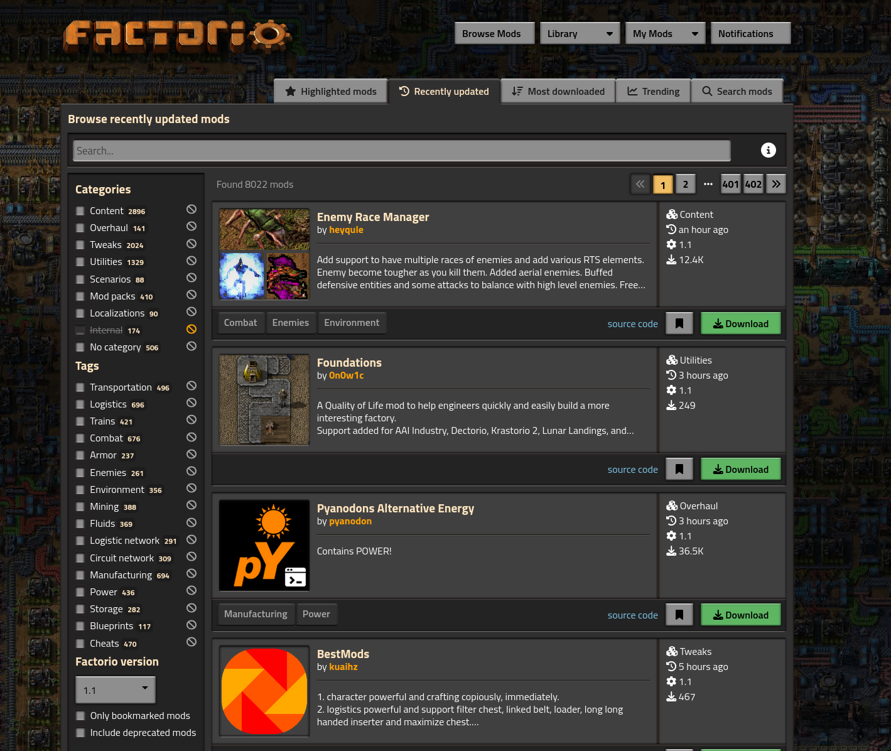Screen dimensions: 891x751
Task: Switch to the Trending tab
Action: point(654,91)
